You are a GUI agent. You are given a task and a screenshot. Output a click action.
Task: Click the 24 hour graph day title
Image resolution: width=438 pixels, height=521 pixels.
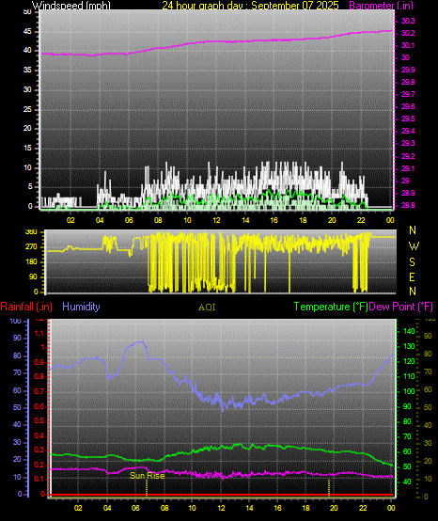250,6
